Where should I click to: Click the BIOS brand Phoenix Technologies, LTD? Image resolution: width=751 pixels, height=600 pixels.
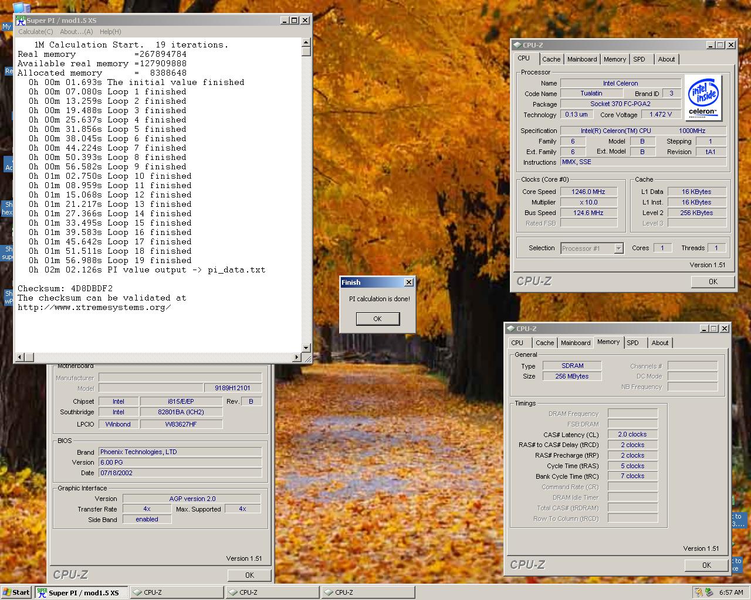(x=180, y=452)
